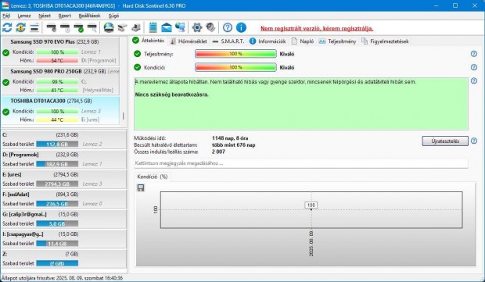This screenshot has width=485, height=282.
Task: Open the Fájl menu
Action: click(6, 16)
